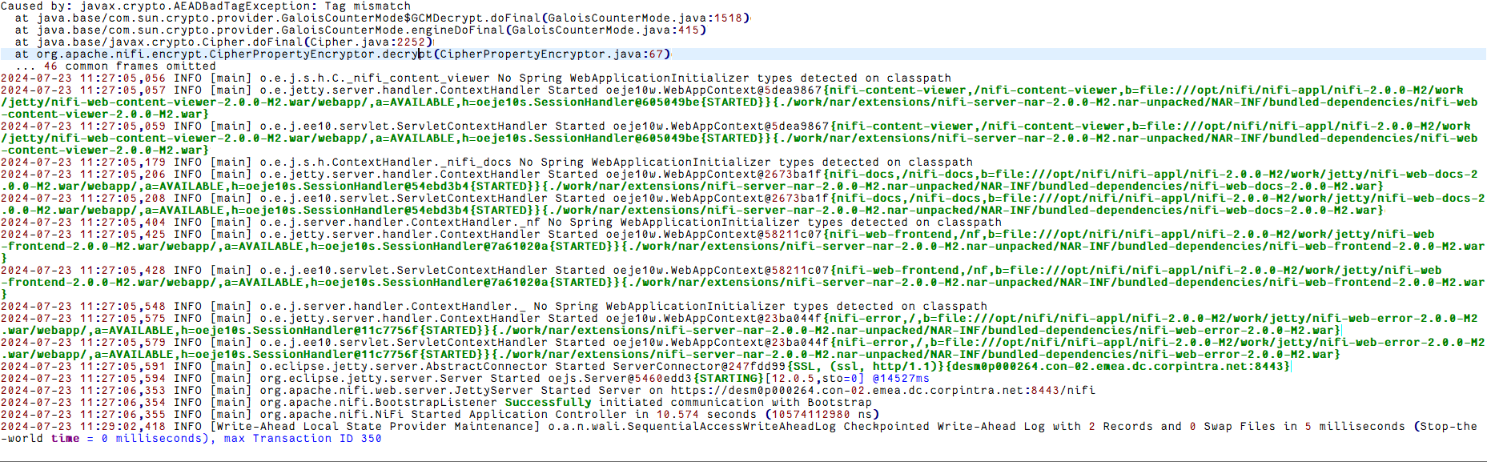Click the timestamp '11:27:05,425'

coord(123,234)
